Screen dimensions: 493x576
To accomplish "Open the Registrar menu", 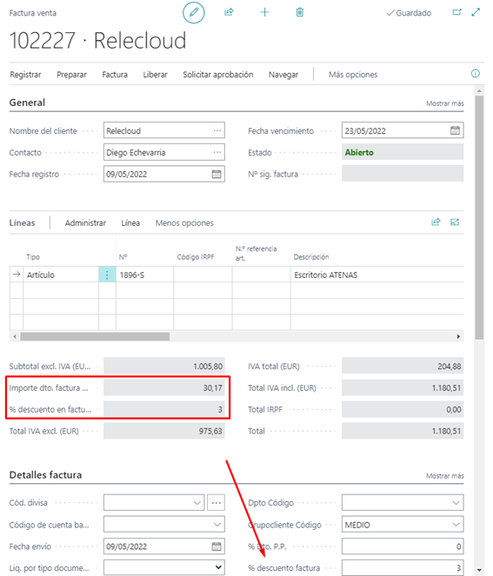I will point(25,75).
